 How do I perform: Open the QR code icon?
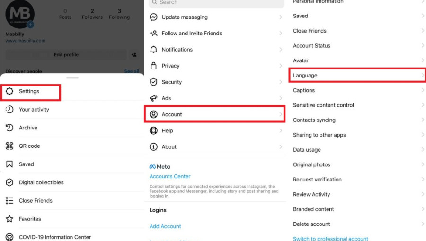(9, 146)
